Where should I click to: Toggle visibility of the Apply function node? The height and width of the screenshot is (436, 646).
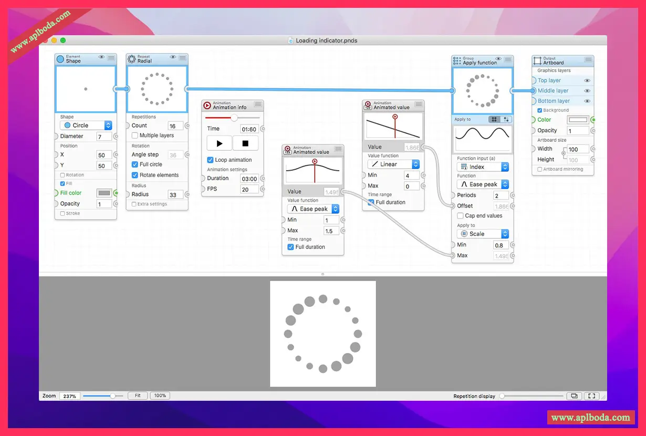498,59
